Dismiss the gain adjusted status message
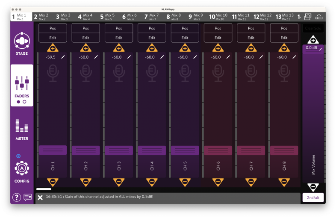The height and width of the screenshot is (218, 336). 40,197
